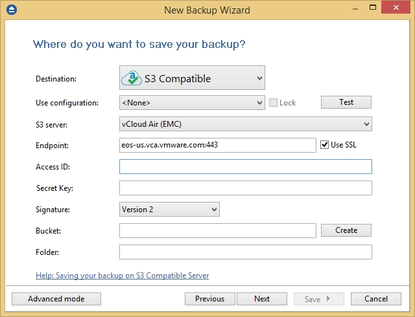Open the Destination dropdown
Screen dimensions: 415x317
[x=192, y=78]
